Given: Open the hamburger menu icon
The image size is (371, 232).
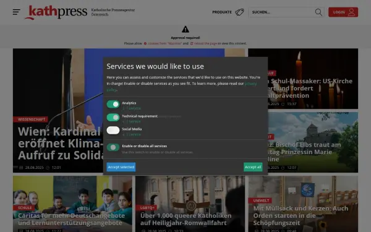Looking at the screenshot, I should coord(16,12).
